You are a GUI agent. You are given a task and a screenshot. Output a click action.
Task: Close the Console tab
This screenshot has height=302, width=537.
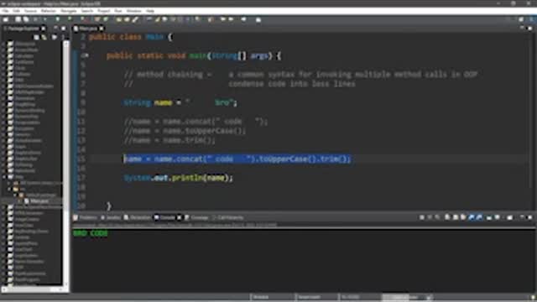tap(179, 217)
